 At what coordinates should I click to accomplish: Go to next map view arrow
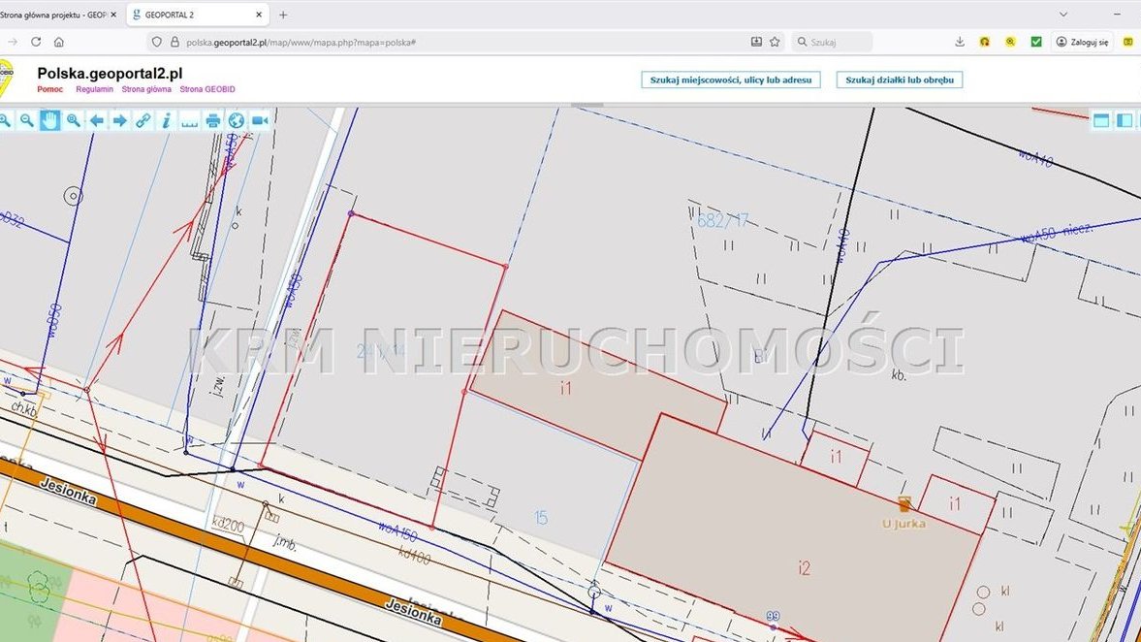click(x=120, y=120)
